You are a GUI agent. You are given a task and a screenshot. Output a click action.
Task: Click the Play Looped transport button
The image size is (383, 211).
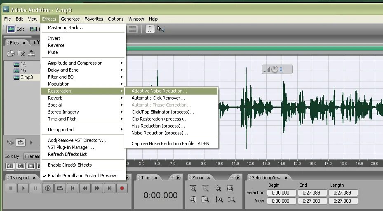(60, 188)
